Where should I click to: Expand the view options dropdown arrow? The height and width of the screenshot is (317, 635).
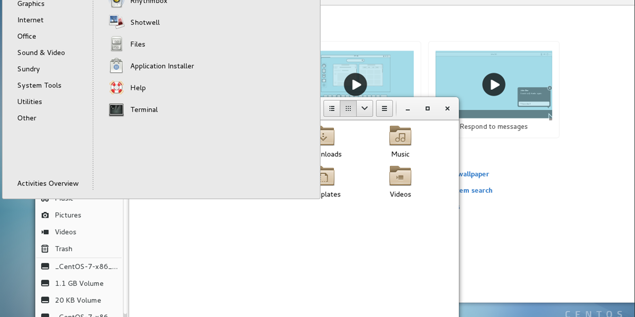[x=365, y=108]
